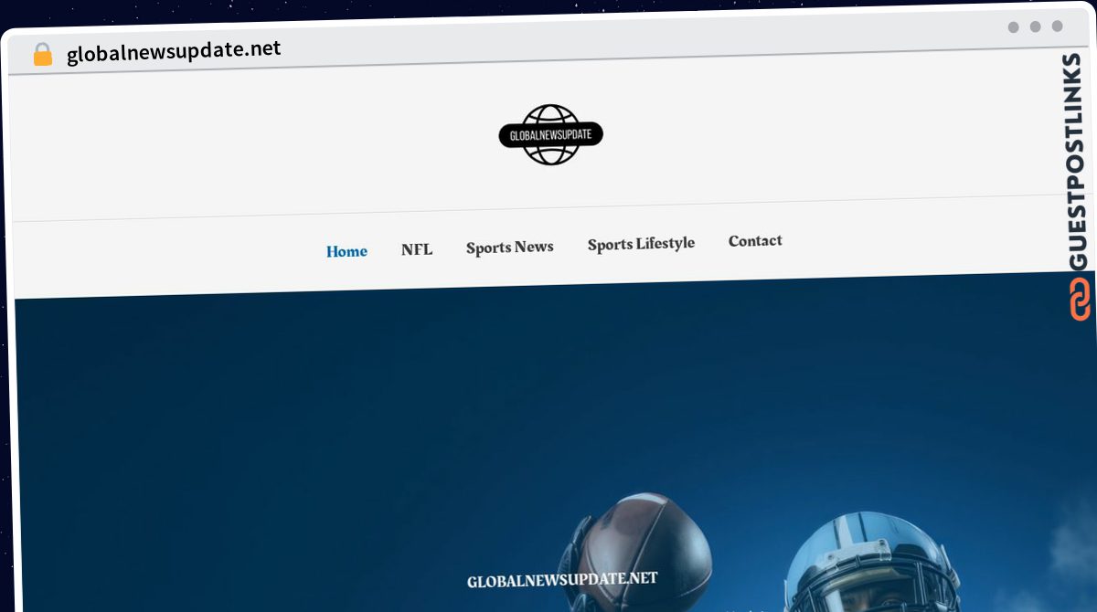The image size is (1097, 612).
Task: Click the GlobalNewsUpdate globe logo
Action: [x=551, y=134]
